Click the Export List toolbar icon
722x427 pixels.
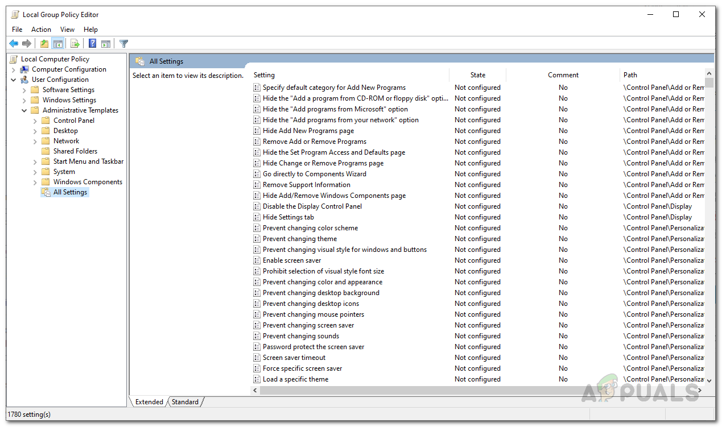(74, 44)
